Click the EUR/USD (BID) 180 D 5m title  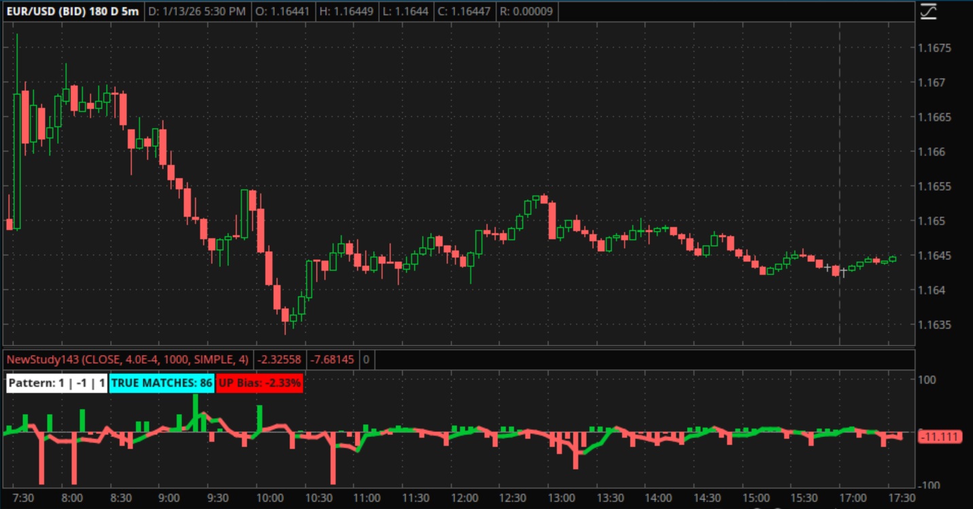pyautogui.click(x=73, y=12)
